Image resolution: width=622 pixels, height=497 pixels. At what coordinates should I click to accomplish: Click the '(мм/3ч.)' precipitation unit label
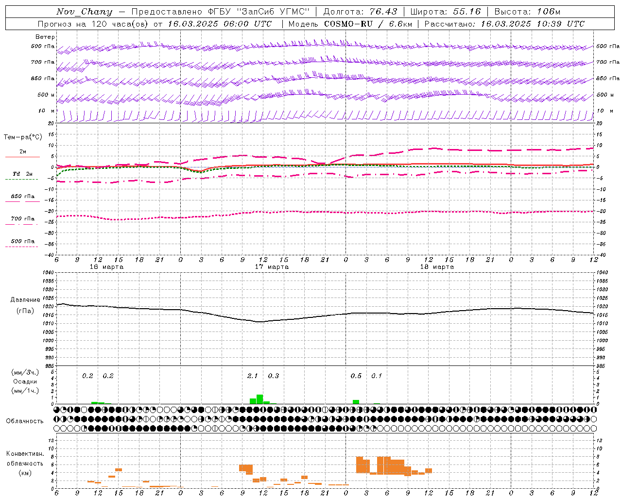pos(25,372)
